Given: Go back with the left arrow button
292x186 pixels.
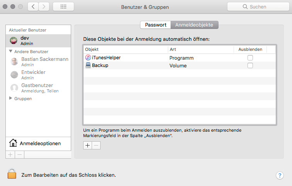Looking at the screenshot, I should (x=33, y=7).
